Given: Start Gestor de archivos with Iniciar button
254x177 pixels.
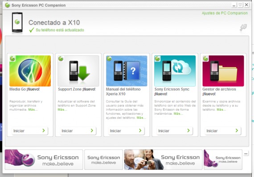Looking at the screenshot, I should click(x=223, y=131).
